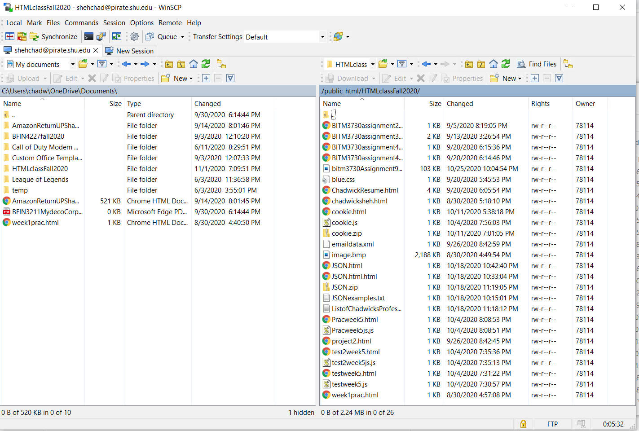639x431 pixels.
Task: Refresh the remote directory listing
Action: 506,64
